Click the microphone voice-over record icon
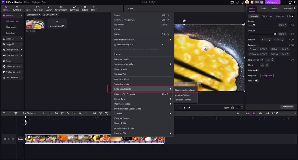 coord(238,113)
